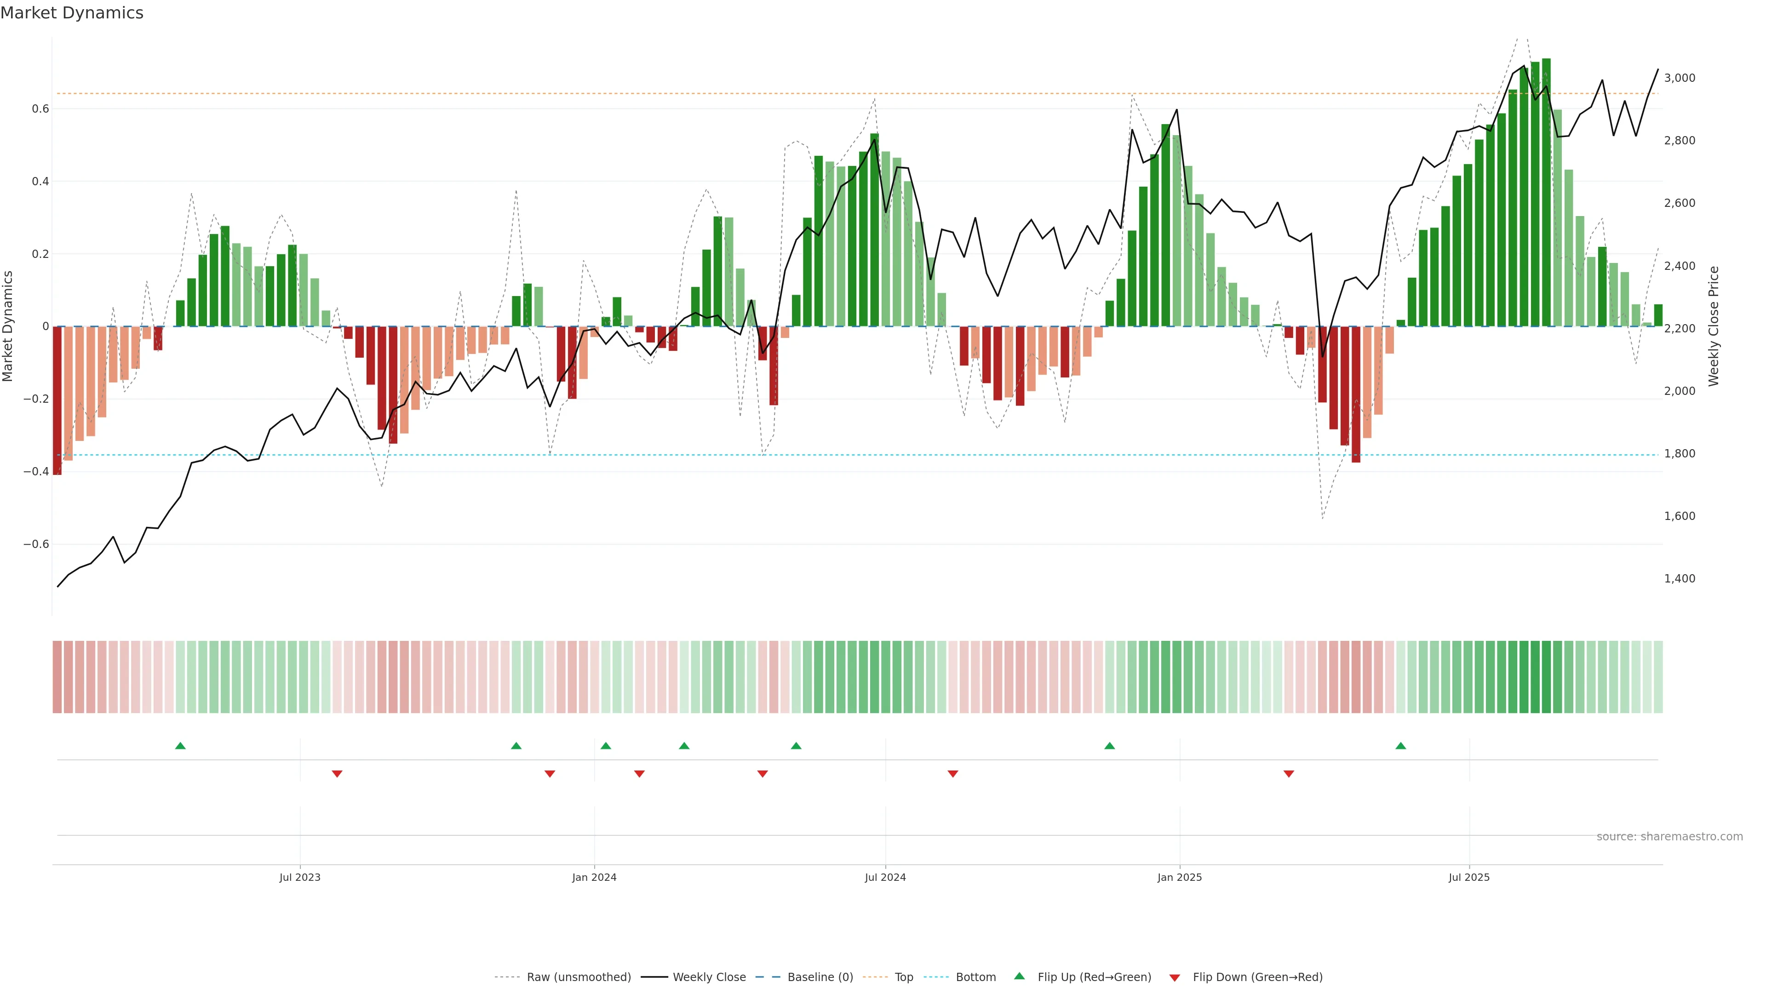The width and height of the screenshot is (1766, 993).
Task: Click the red Flip Down marker after Jul 2024
Action: tap(952, 774)
